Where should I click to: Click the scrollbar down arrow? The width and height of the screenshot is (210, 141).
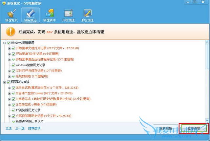pyautogui.click(x=207, y=120)
